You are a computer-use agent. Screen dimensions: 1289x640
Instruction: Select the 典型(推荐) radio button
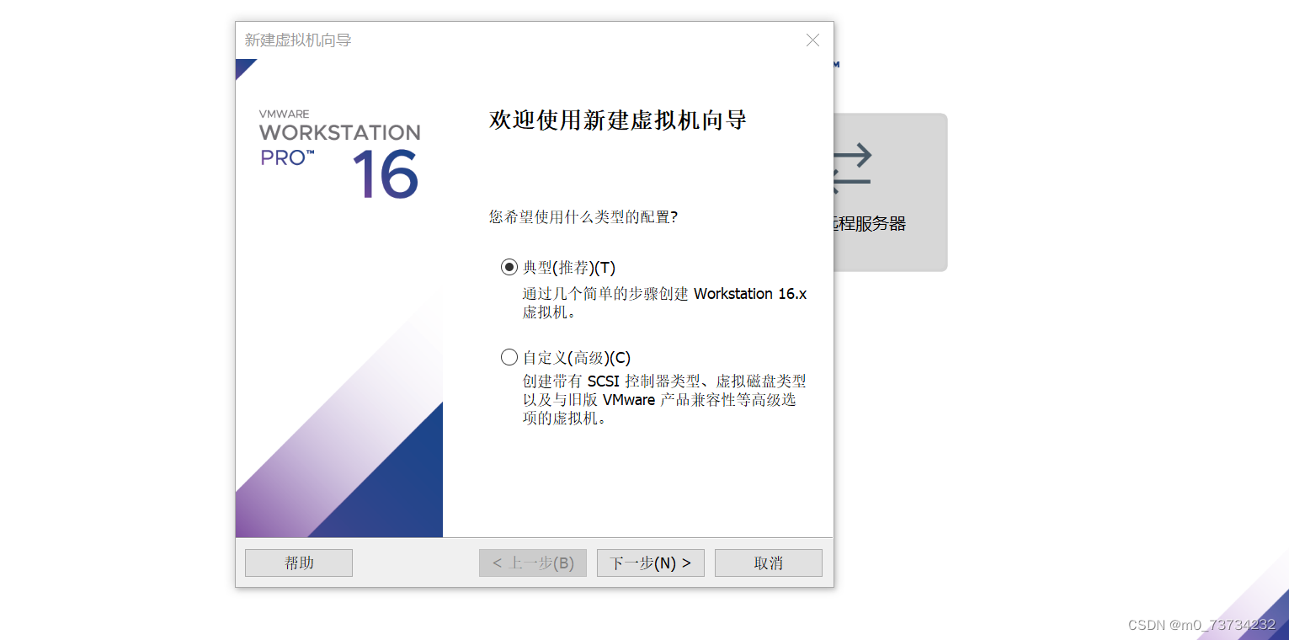tap(509, 267)
